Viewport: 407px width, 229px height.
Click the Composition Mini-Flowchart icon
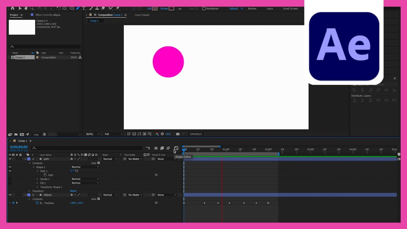pos(148,148)
